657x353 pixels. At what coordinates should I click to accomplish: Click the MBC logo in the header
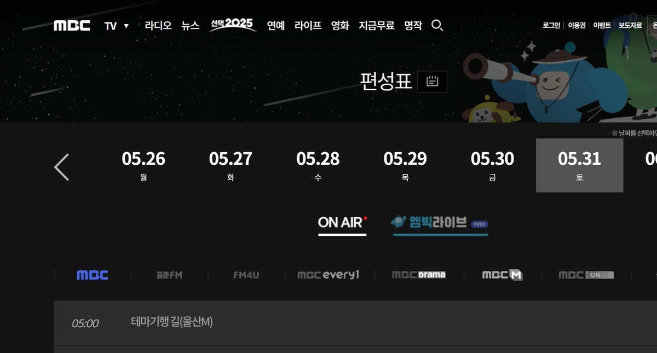tap(72, 26)
